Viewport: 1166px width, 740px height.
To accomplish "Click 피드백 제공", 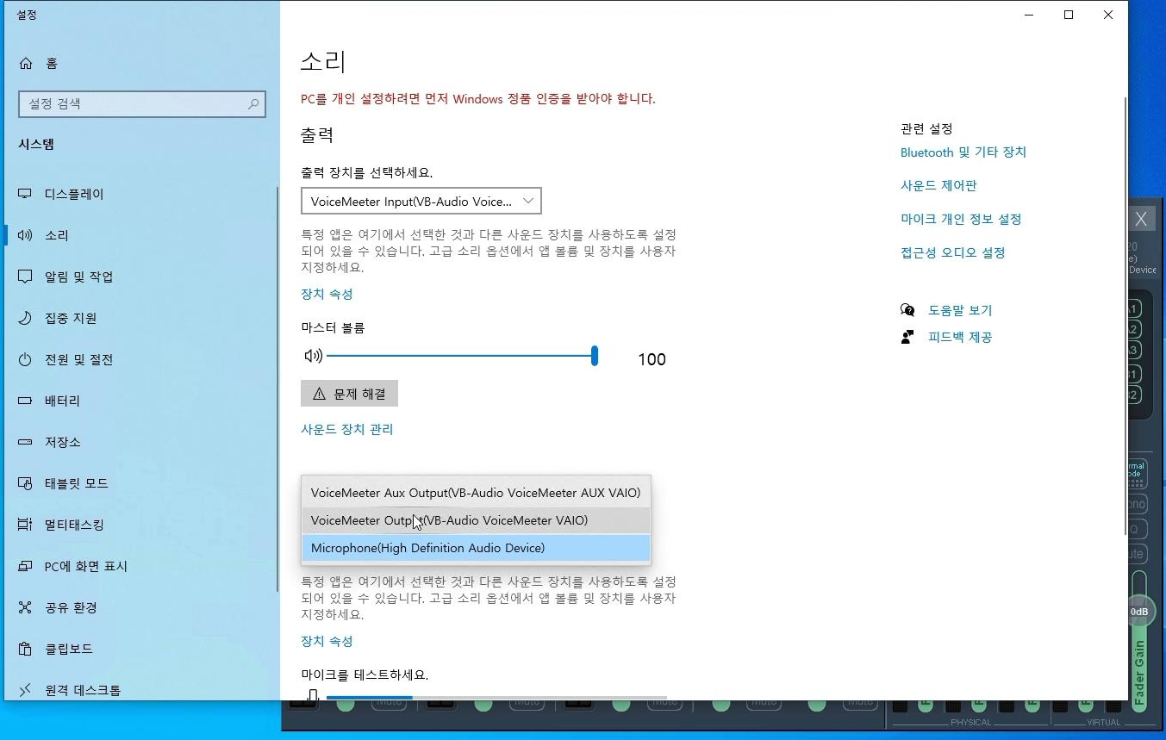I will pyautogui.click(x=960, y=337).
